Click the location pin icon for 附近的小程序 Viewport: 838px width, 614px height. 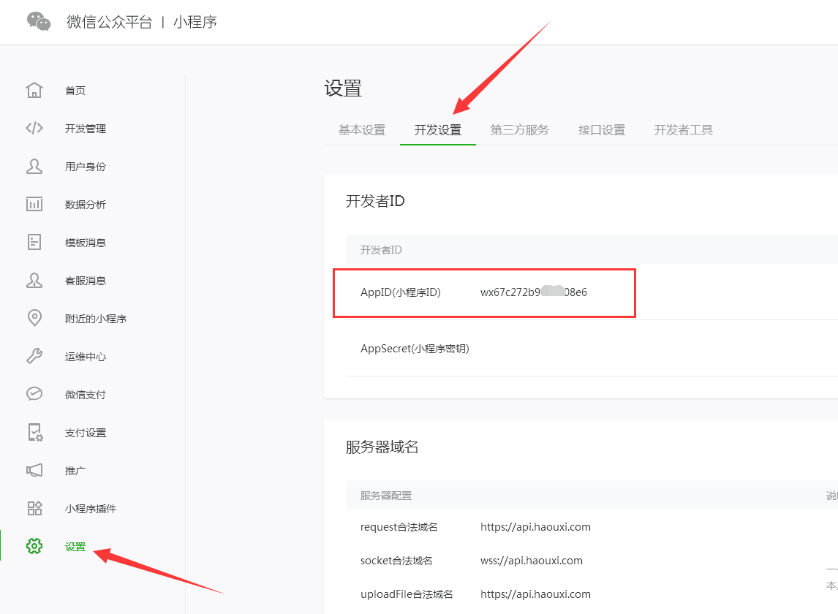tap(34, 318)
